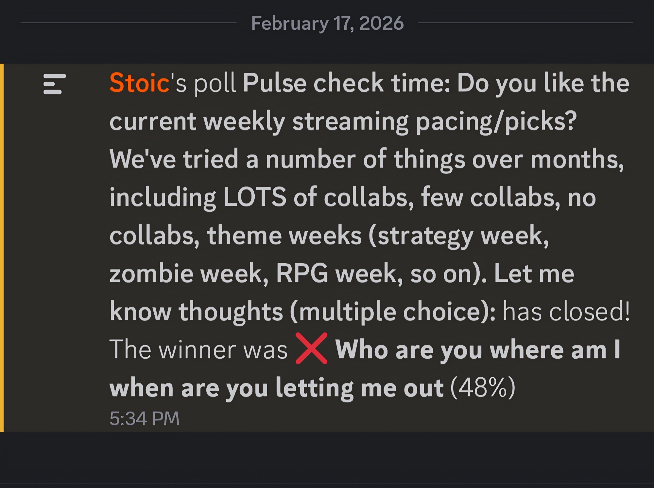
Task: Click the yellow highlight bar on the left edge
Action: point(2,248)
